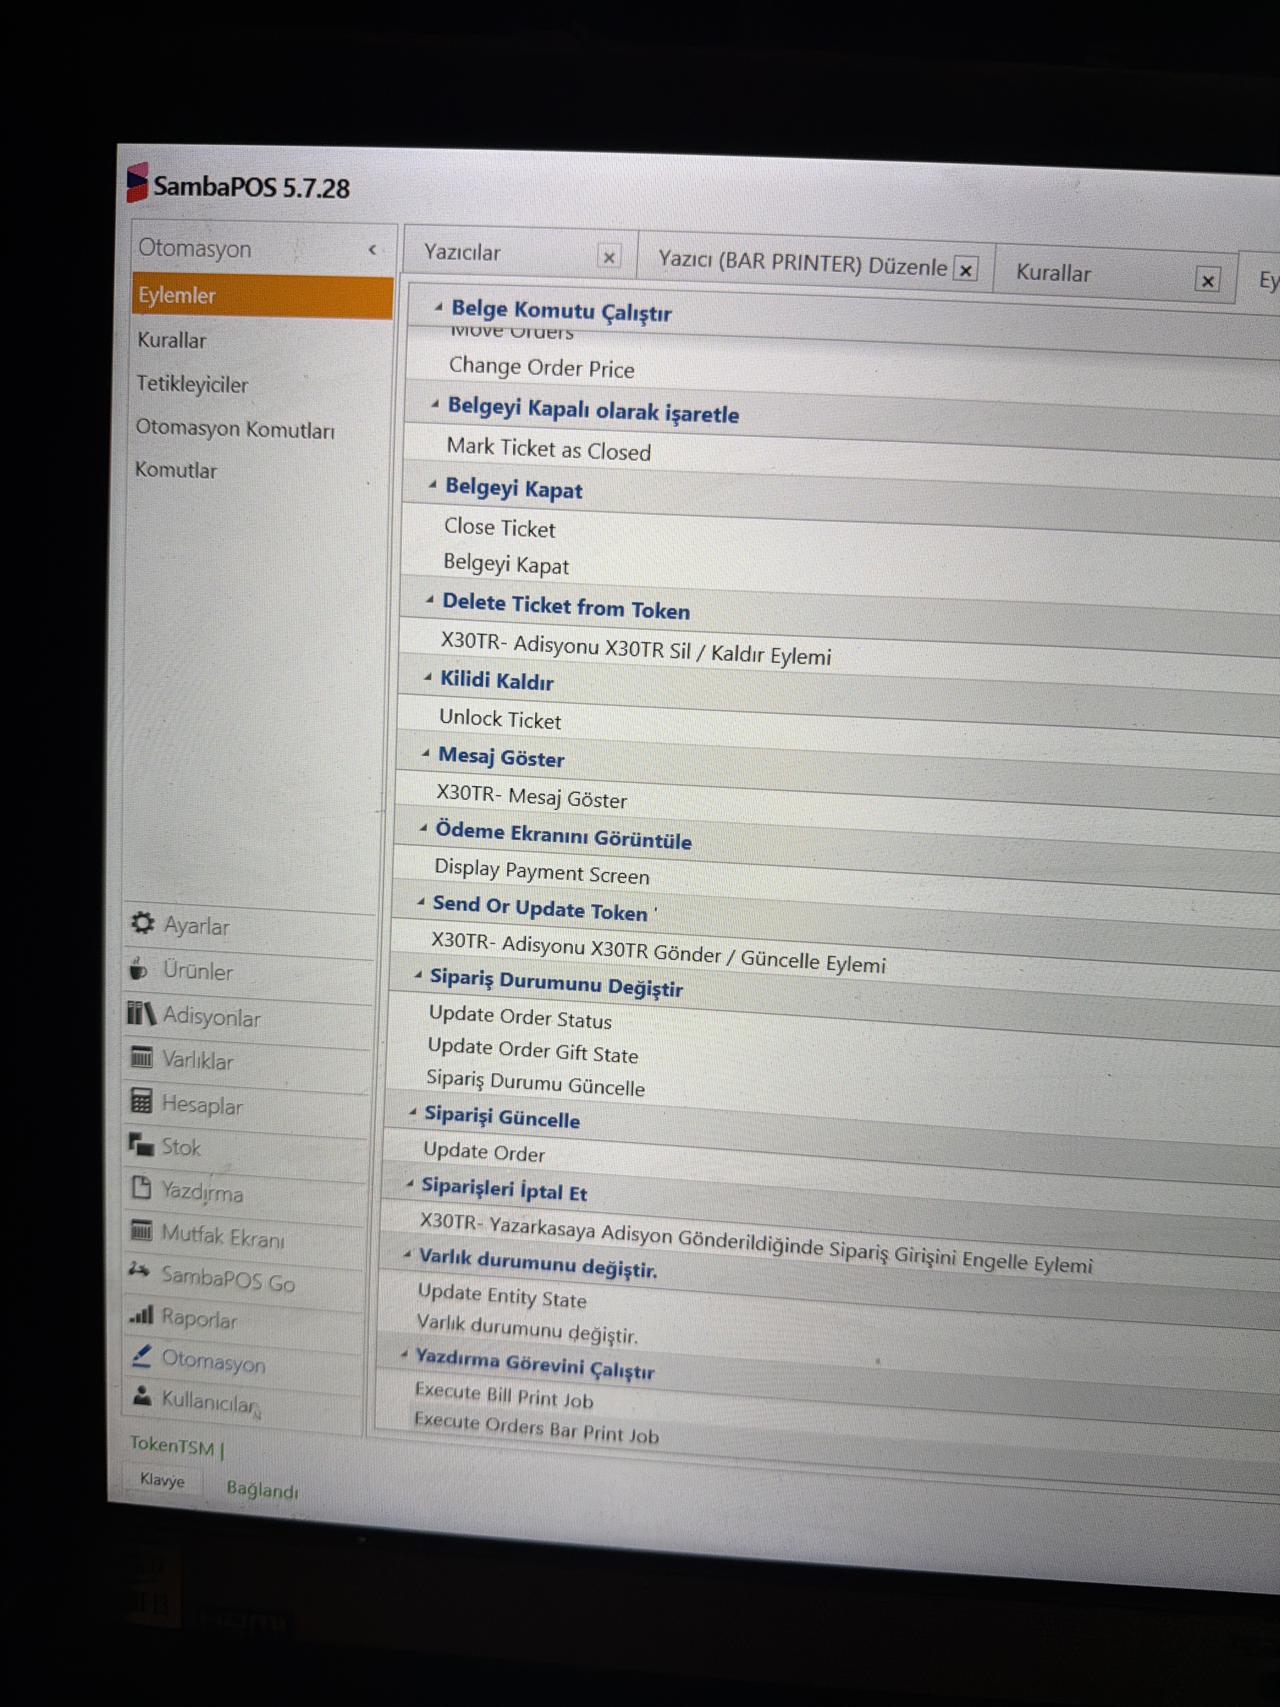Click the Klavye button
The image size is (1280, 1707).
tap(162, 1480)
